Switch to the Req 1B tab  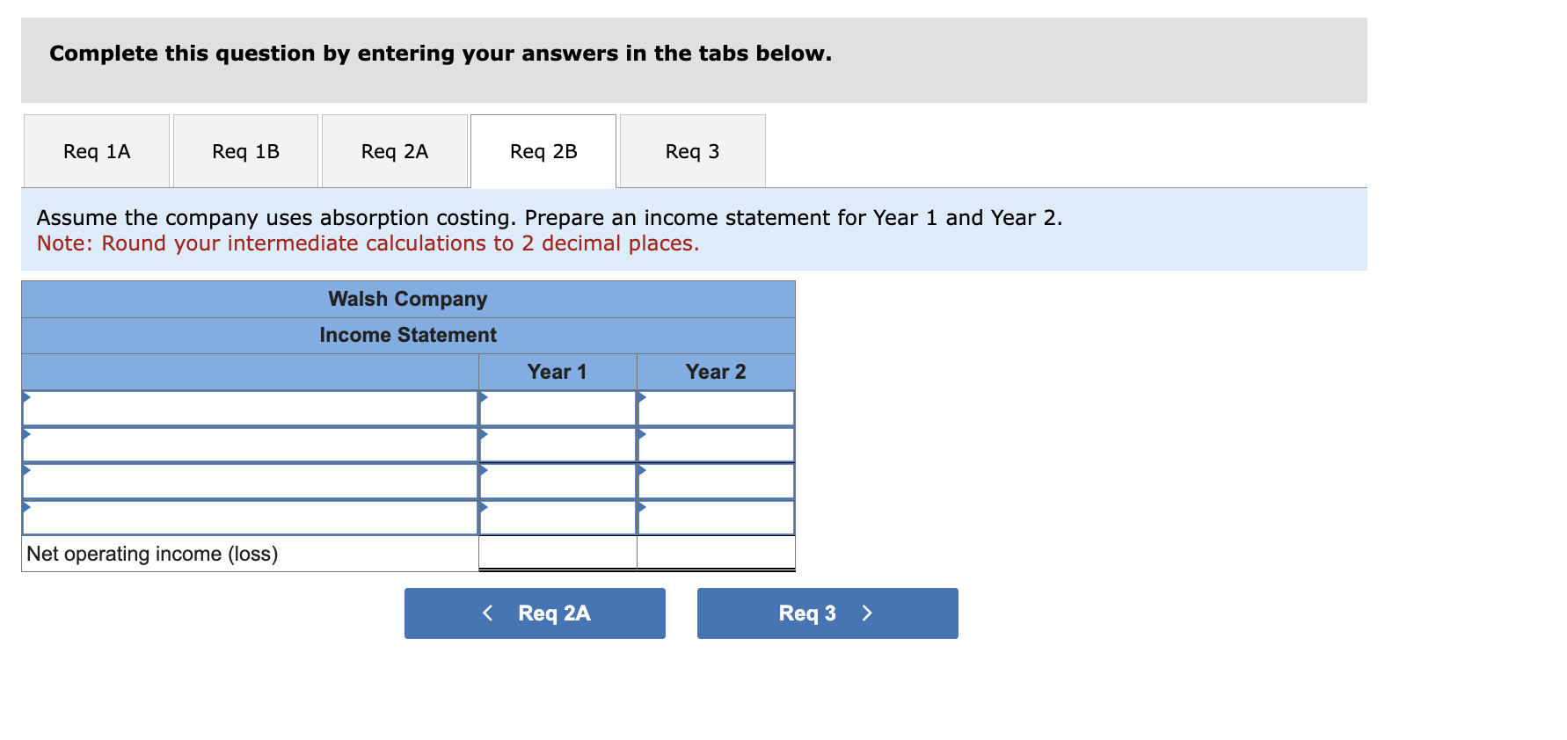tap(245, 150)
